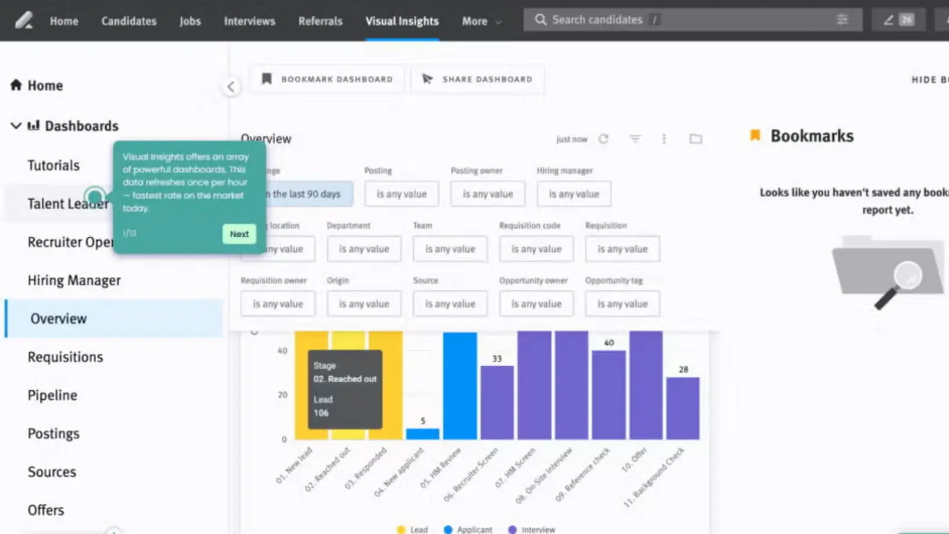949x534 pixels.
Task: Open the Hiring Manager dashboard
Action: coord(74,280)
